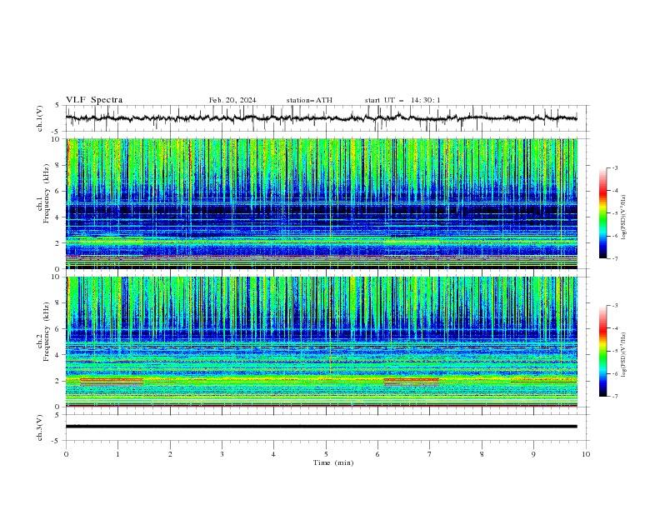Click the ch.3 flat black voltage trace

pos(321,427)
